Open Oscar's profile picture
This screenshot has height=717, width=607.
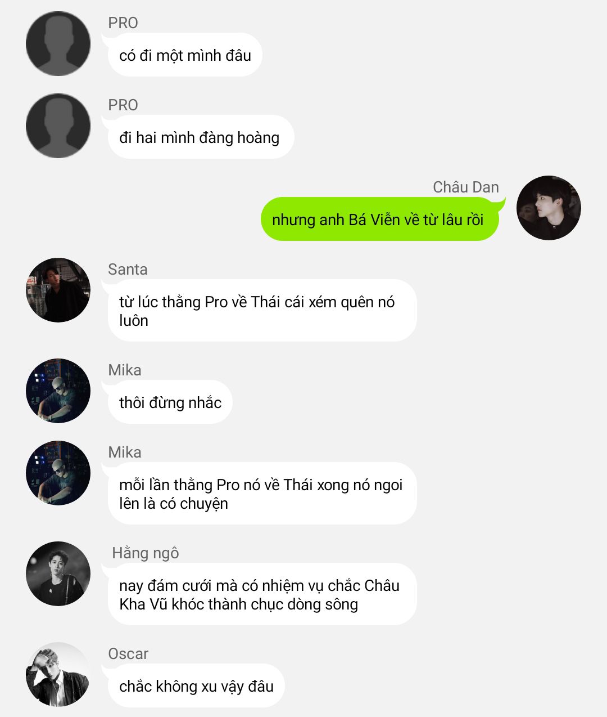pyautogui.click(x=58, y=674)
